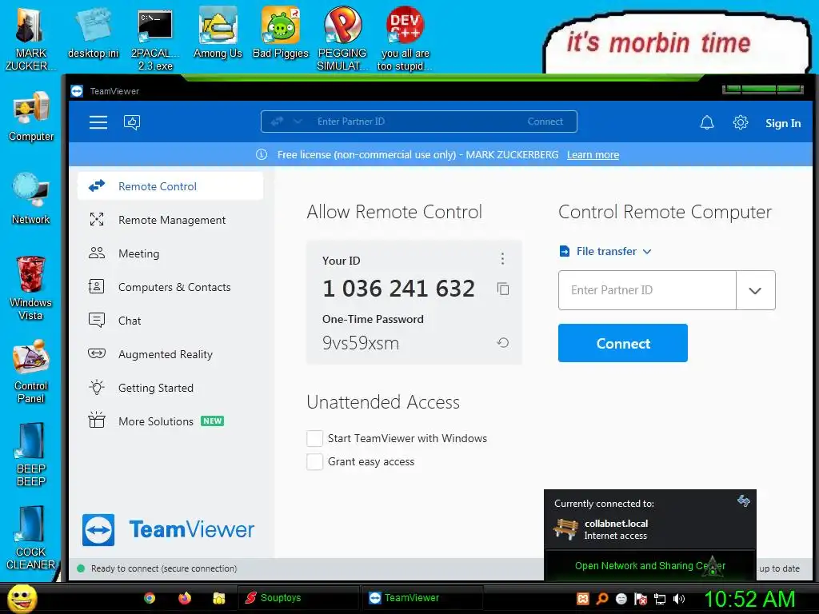This screenshot has width=819, height=614.
Task: Open More Solutions section
Action: pos(170,421)
